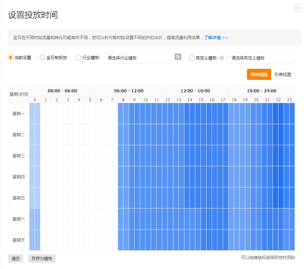This screenshot has height=269, width=304.
Task: Click the 06:00 - 12:00 column header
Action: [x=130, y=91]
